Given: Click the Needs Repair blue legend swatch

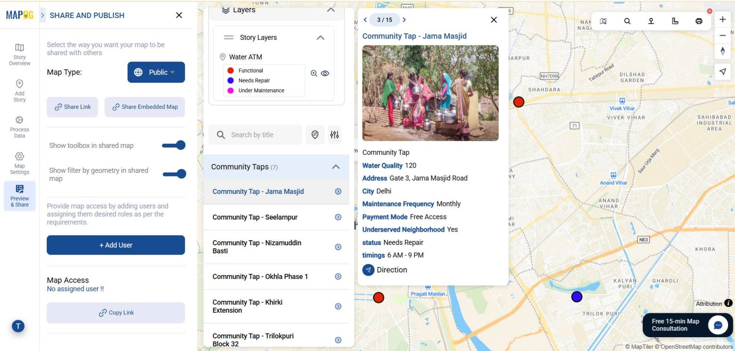Looking at the screenshot, I should [231, 80].
